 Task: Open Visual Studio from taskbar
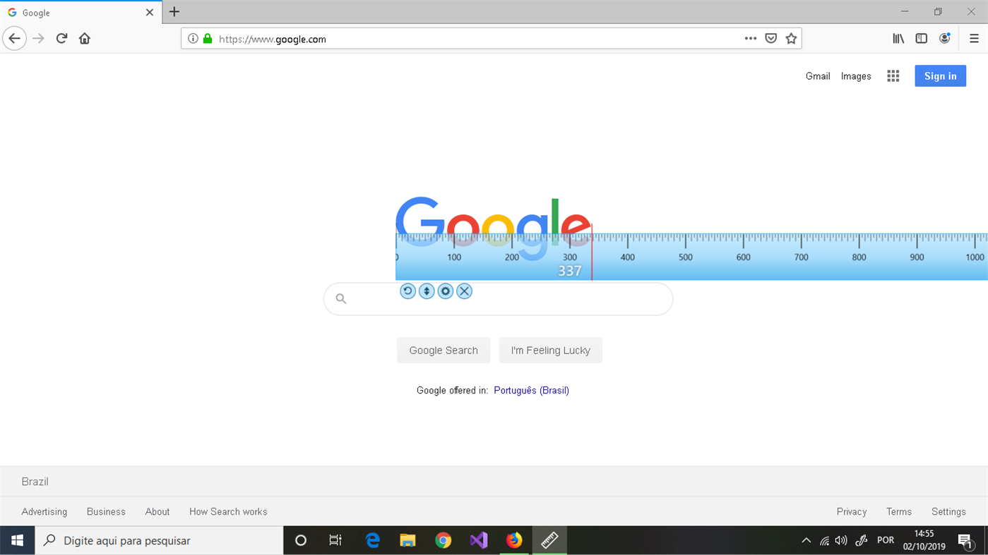[x=479, y=541]
